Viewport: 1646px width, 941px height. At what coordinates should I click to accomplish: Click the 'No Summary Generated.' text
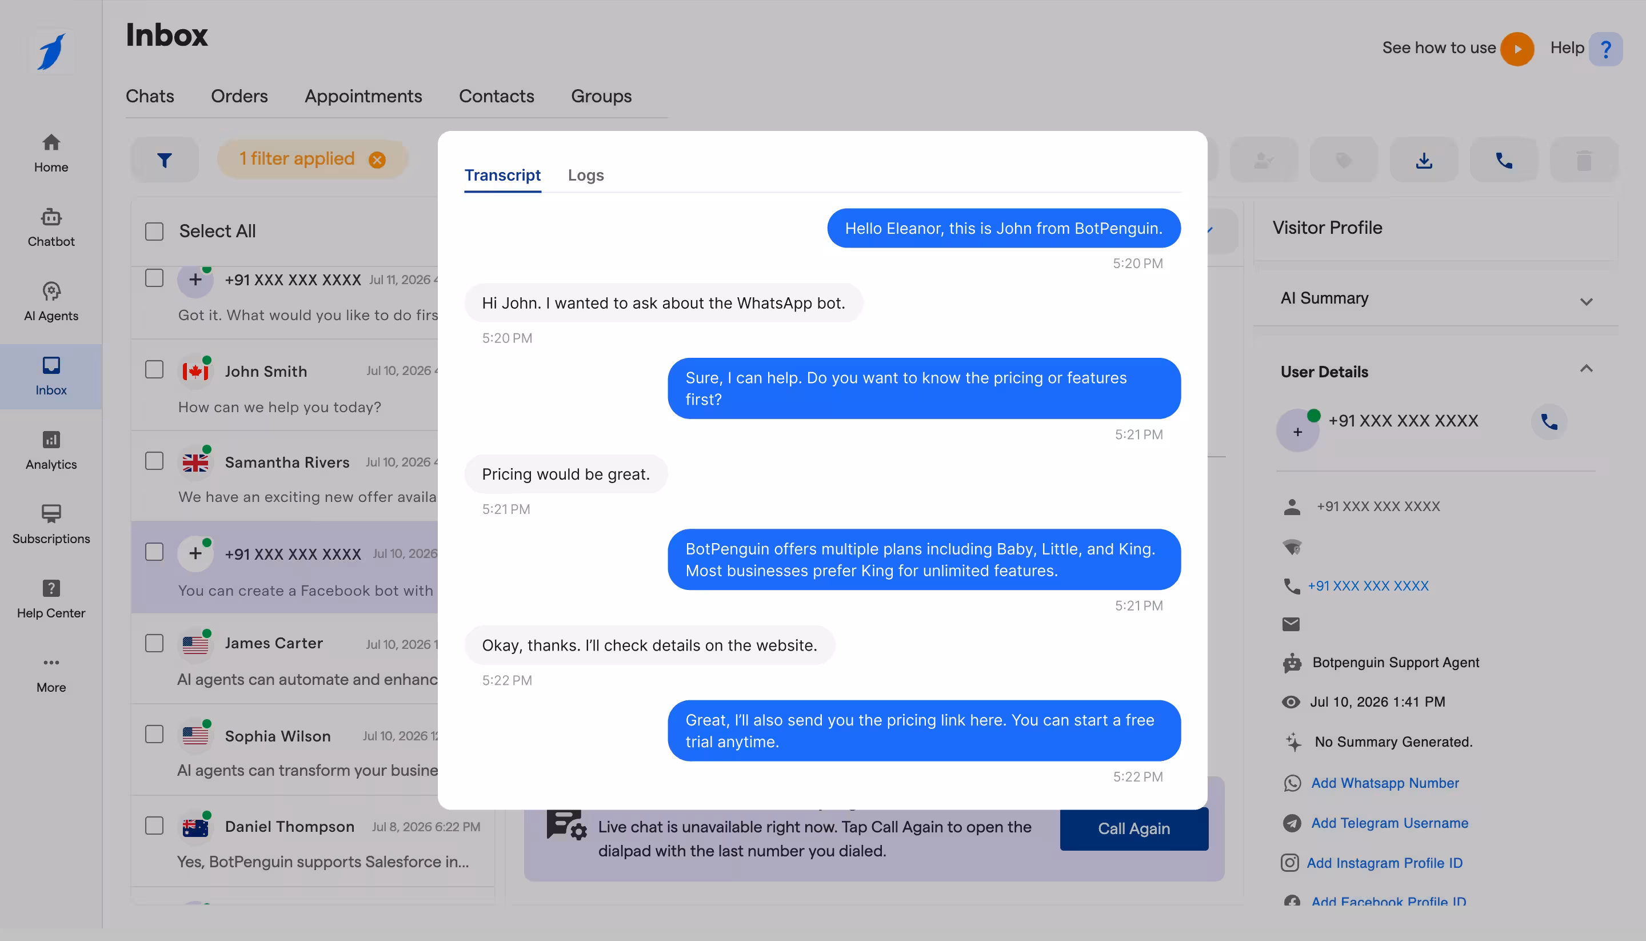pyautogui.click(x=1393, y=743)
